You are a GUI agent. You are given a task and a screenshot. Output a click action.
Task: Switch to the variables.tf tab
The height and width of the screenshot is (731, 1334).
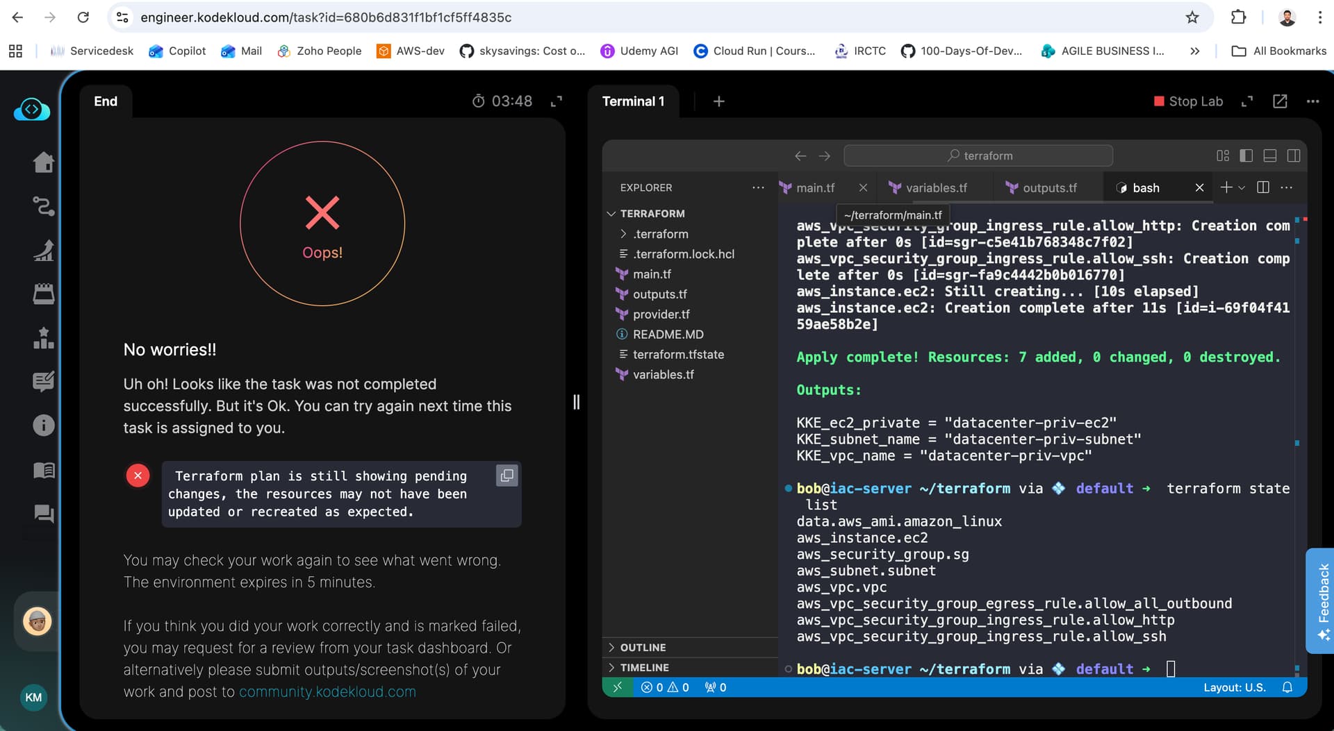point(936,187)
